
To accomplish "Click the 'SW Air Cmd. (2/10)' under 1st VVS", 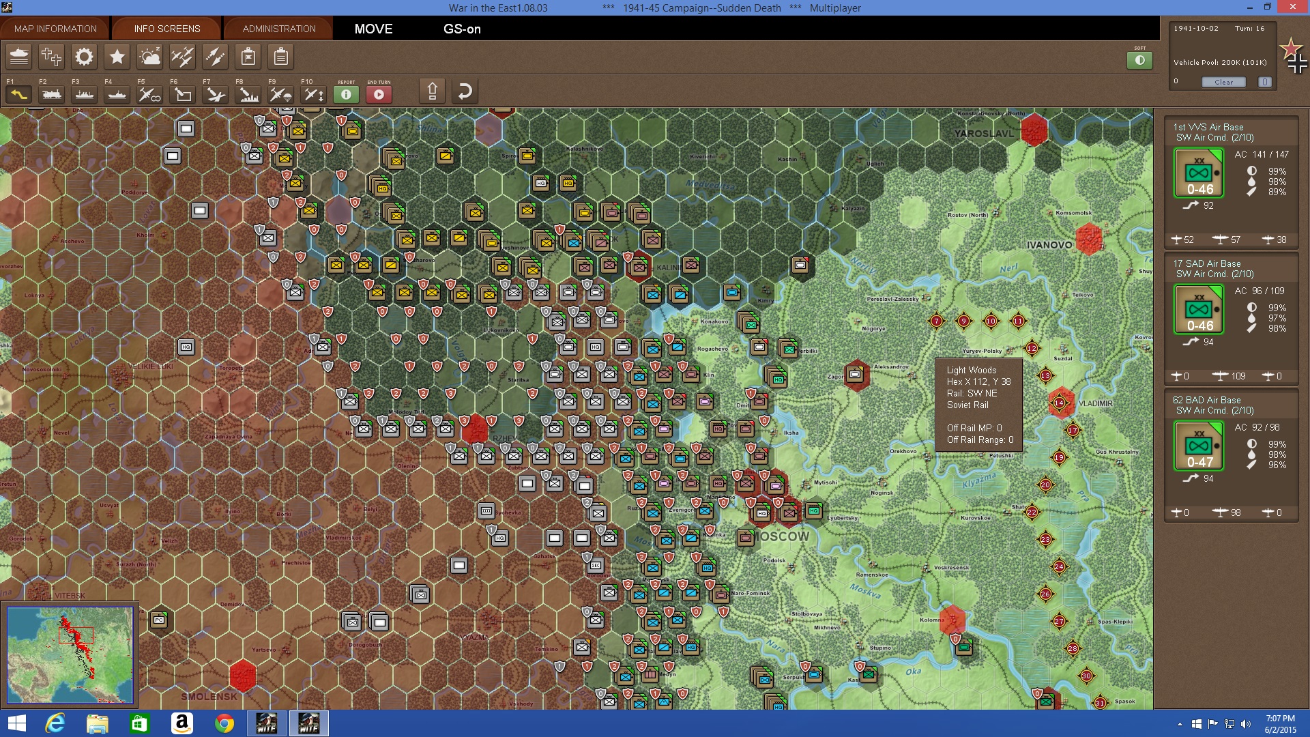I will pyautogui.click(x=1214, y=137).
